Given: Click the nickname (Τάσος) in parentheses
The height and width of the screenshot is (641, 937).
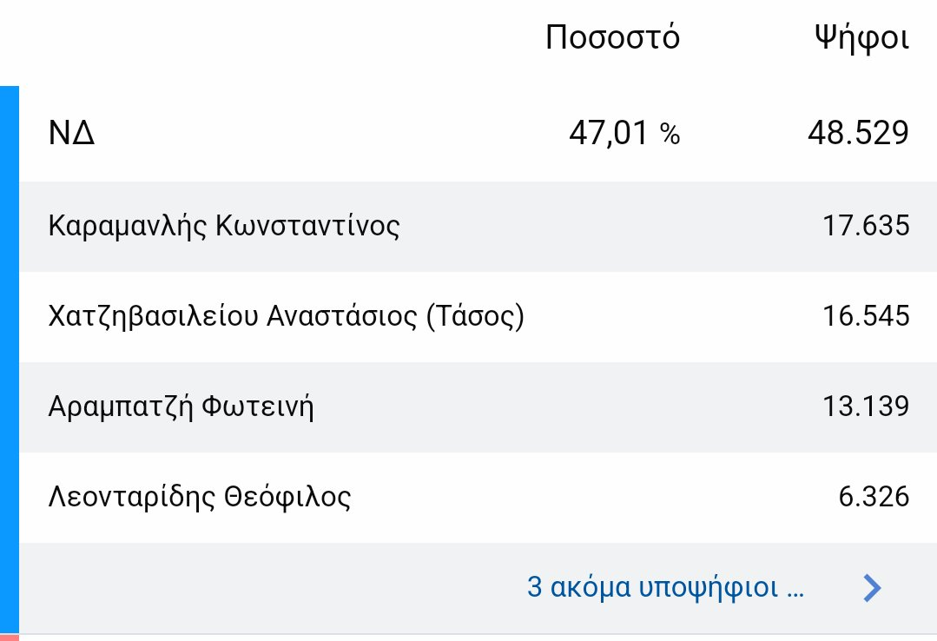Looking at the screenshot, I should click(475, 317).
